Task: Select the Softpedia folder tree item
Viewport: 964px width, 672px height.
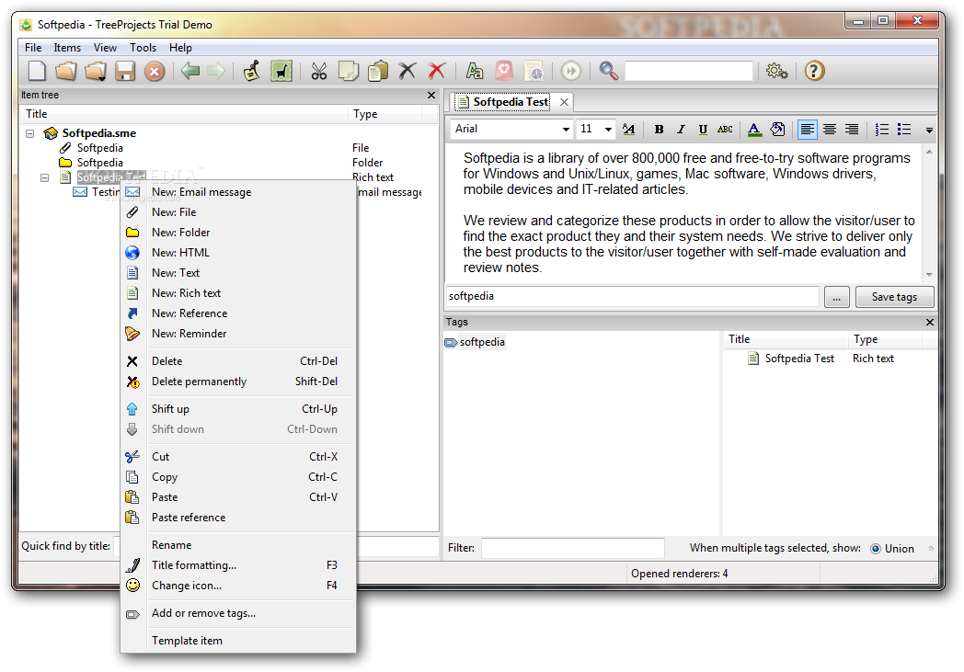Action: 99,163
